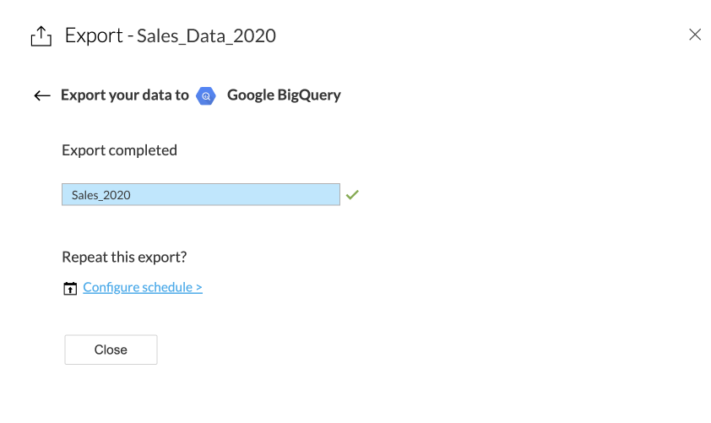Click the "Export your data to" heading

[125, 95]
